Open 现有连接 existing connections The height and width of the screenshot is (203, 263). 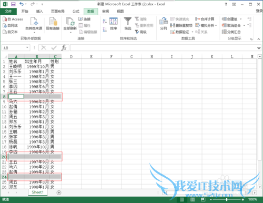pos(53,24)
